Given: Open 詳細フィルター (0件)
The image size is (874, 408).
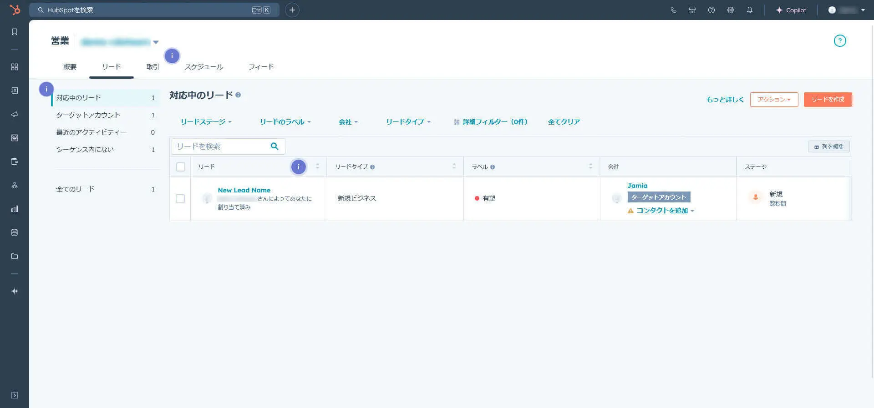Looking at the screenshot, I should 491,122.
